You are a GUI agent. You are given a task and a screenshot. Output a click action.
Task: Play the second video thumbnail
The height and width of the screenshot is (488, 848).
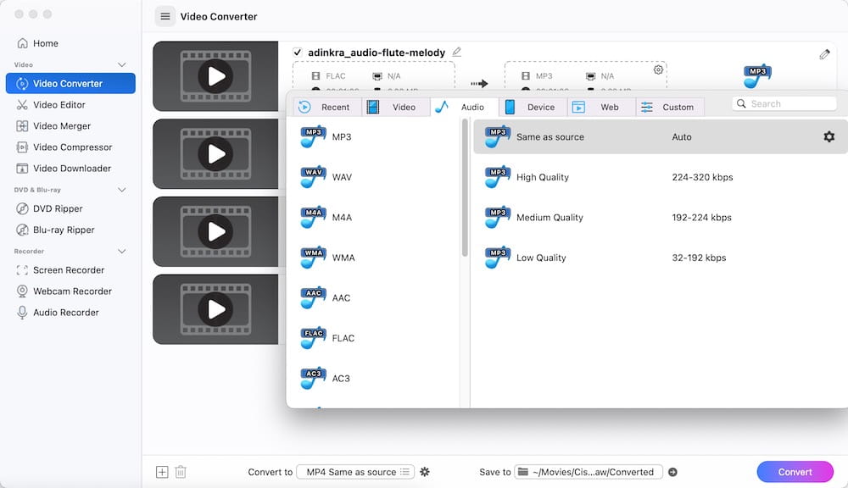pos(215,154)
